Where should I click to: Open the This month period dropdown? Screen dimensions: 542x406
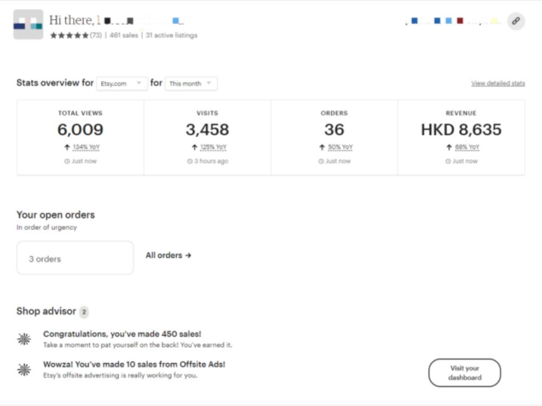191,83
